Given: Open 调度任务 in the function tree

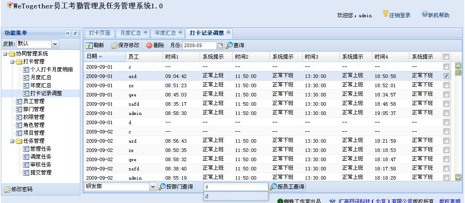Looking at the screenshot, I should 41,157.
